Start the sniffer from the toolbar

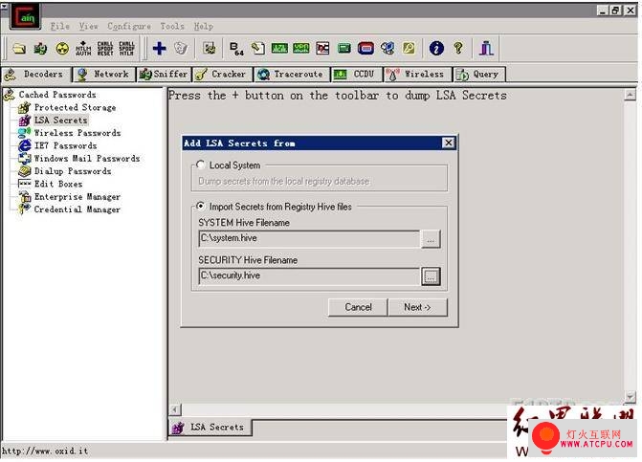(40, 49)
